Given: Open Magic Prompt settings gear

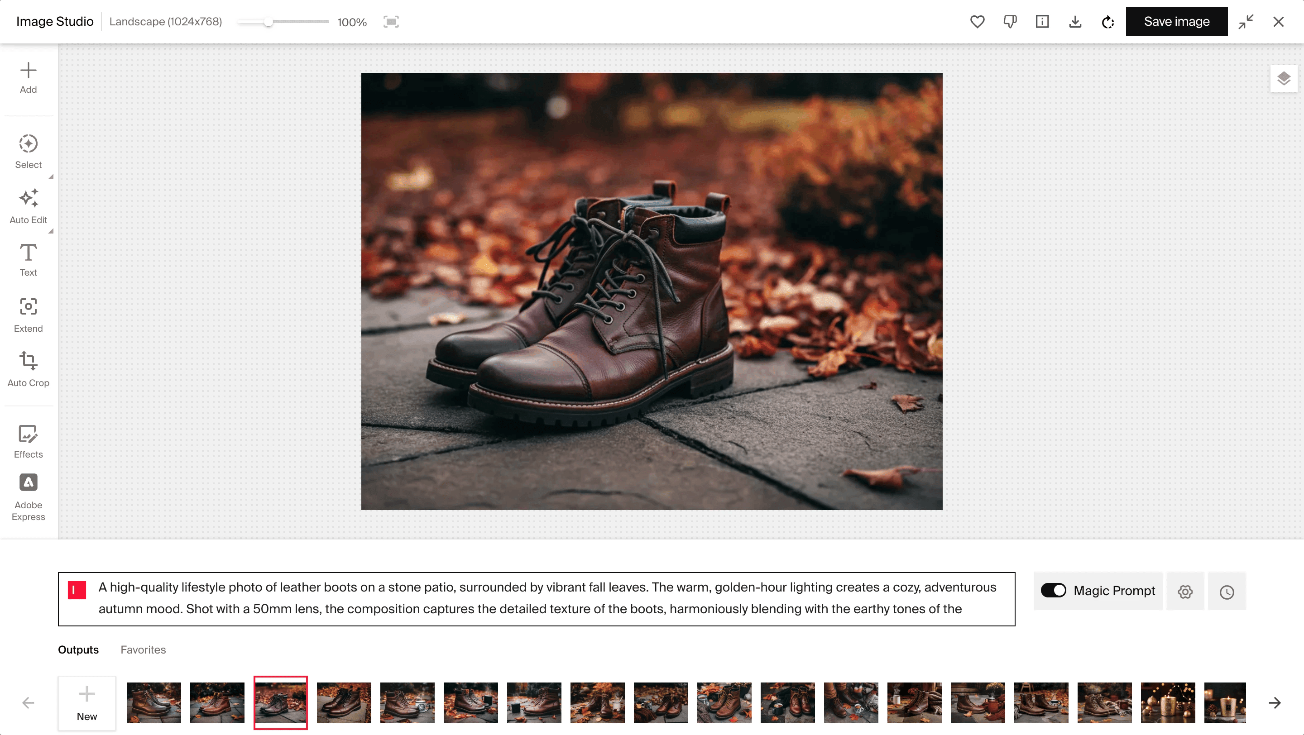Looking at the screenshot, I should tap(1185, 592).
